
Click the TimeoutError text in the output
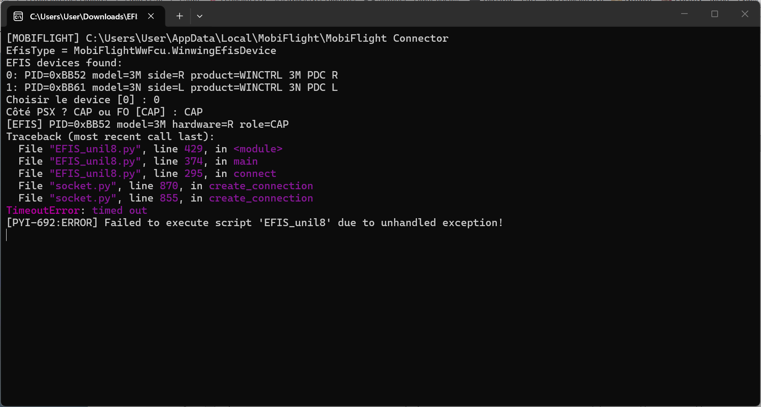[x=43, y=211]
